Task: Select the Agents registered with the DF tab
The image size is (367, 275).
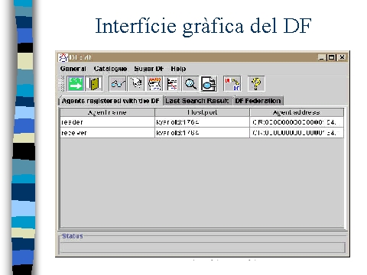Action: [x=110, y=101]
